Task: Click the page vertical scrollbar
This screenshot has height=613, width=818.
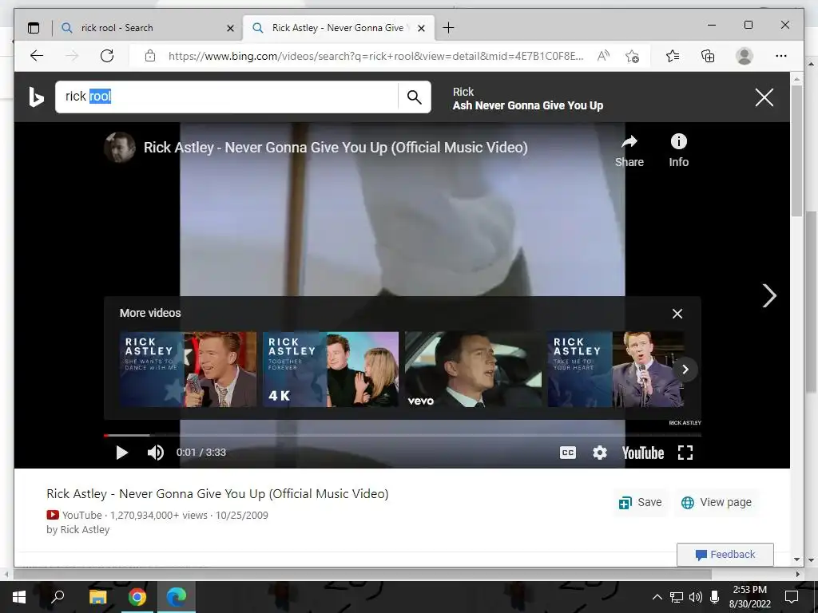Action: coord(796,151)
